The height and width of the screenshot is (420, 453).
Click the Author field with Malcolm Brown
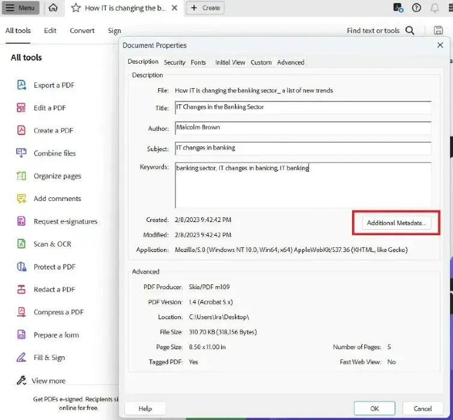(303, 128)
